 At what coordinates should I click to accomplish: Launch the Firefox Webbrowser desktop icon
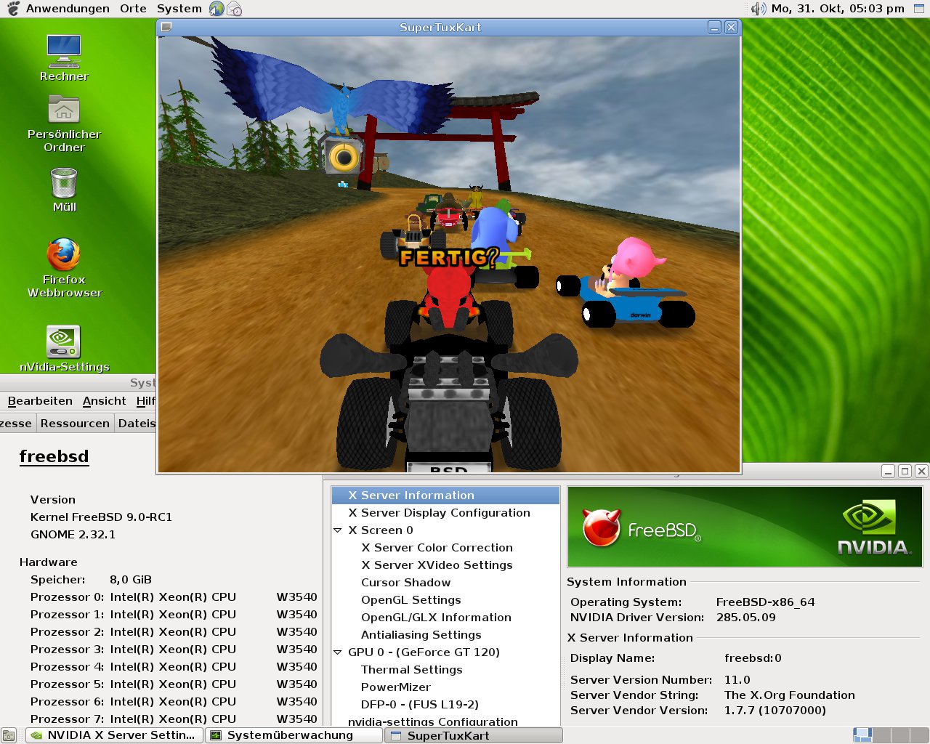[64, 267]
